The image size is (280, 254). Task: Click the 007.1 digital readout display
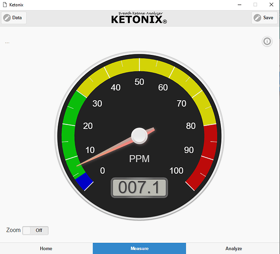[x=139, y=187]
